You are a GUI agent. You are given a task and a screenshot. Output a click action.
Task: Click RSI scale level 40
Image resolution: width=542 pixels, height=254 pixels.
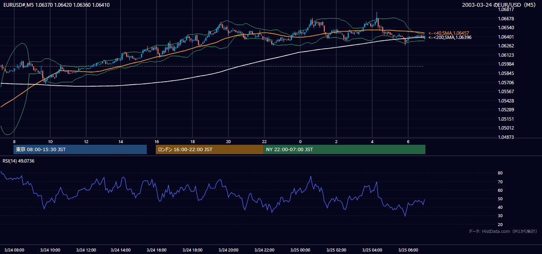click(500, 207)
